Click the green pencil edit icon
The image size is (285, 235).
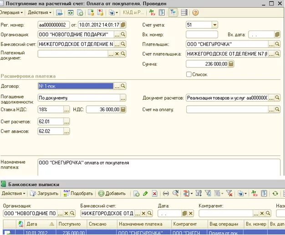(x=145, y=194)
